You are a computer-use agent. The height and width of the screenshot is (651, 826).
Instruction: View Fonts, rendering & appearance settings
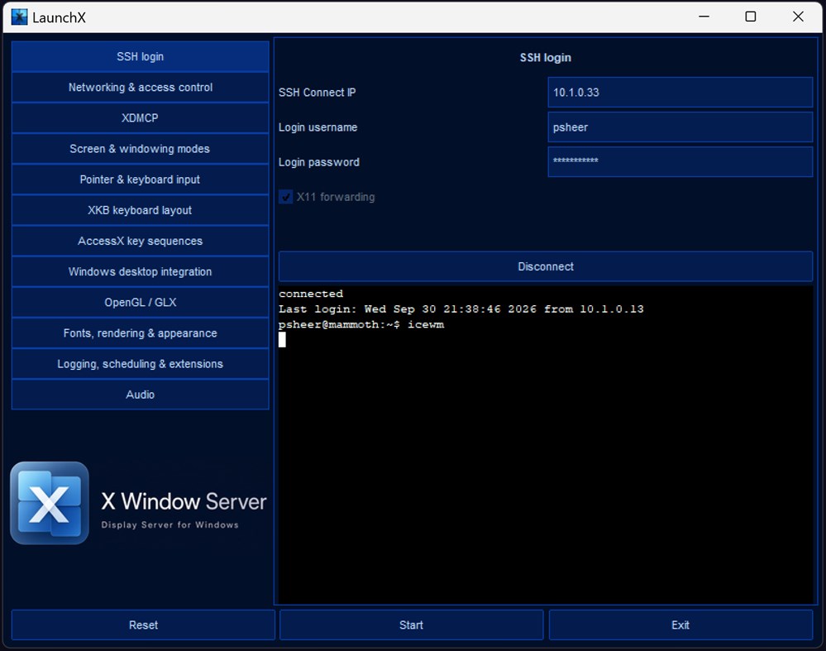(140, 333)
